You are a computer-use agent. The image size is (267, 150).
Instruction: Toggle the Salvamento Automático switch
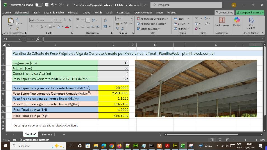point(39,5)
